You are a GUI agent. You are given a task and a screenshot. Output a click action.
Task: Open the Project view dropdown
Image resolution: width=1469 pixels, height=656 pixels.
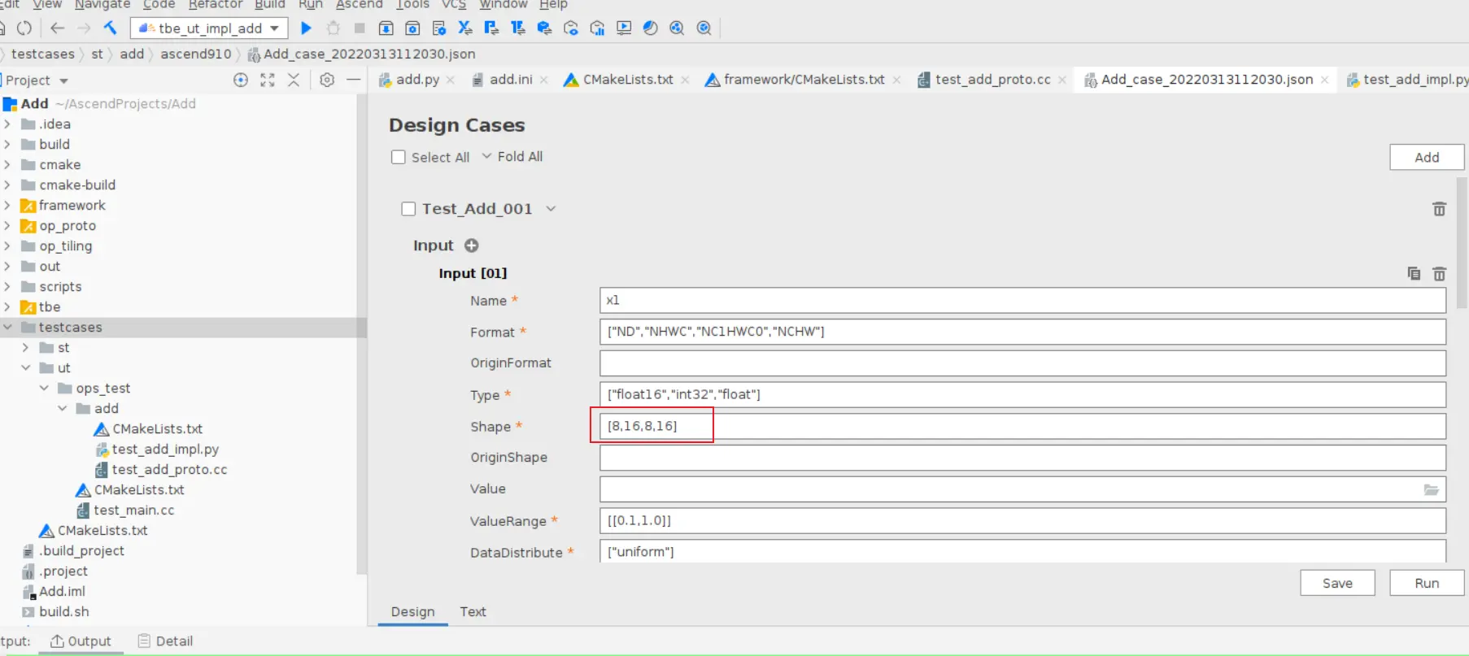[x=63, y=80]
